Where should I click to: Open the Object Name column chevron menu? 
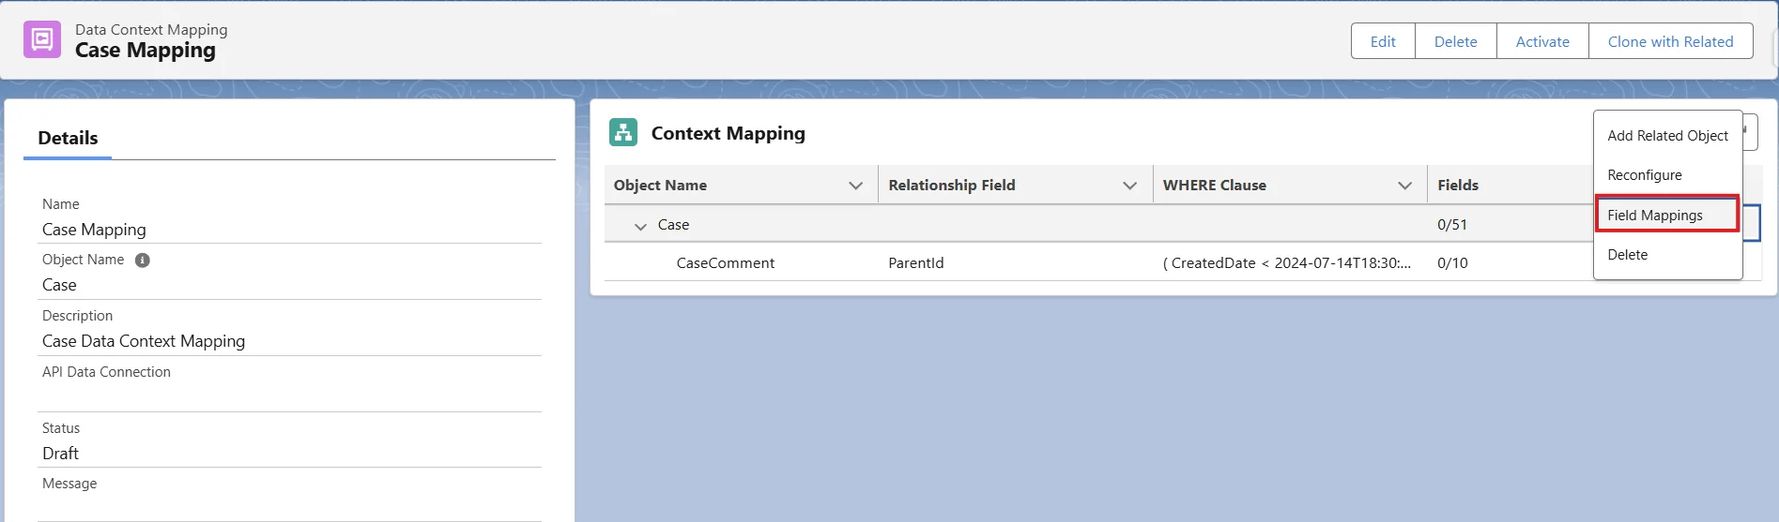coord(855,186)
